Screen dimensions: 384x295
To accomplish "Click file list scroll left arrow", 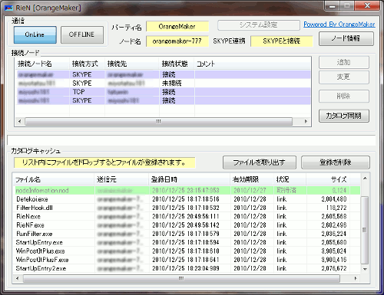I will pos(18,278).
